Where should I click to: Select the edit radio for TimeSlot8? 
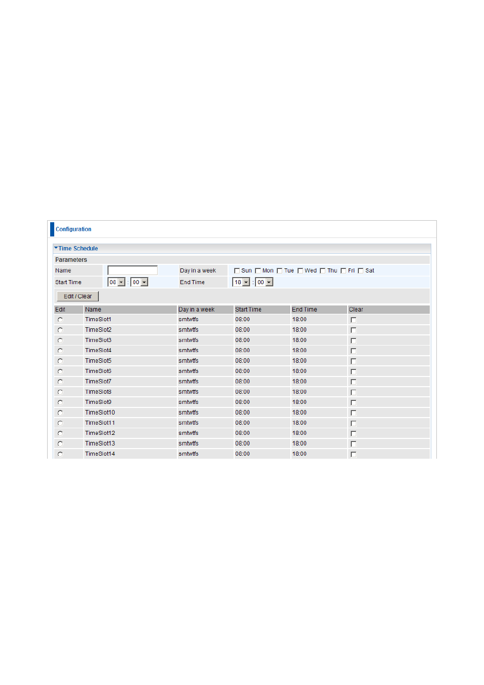(60, 392)
